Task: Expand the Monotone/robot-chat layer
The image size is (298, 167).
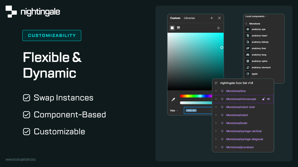Action: tap(216, 107)
